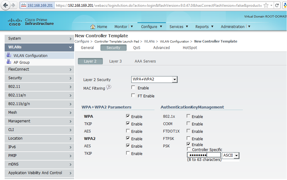Click the browser forward arrow button
This screenshot has width=287, height=180.
[13, 5]
